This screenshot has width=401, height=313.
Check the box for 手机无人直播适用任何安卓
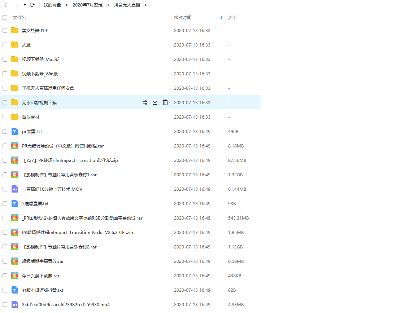(5, 88)
